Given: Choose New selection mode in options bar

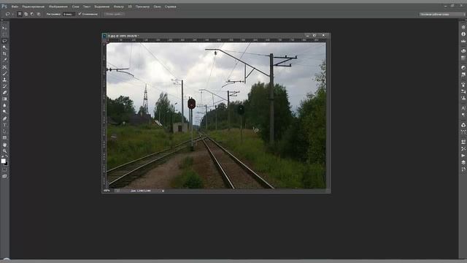Looking at the screenshot, I should pyautogui.click(x=20, y=14).
